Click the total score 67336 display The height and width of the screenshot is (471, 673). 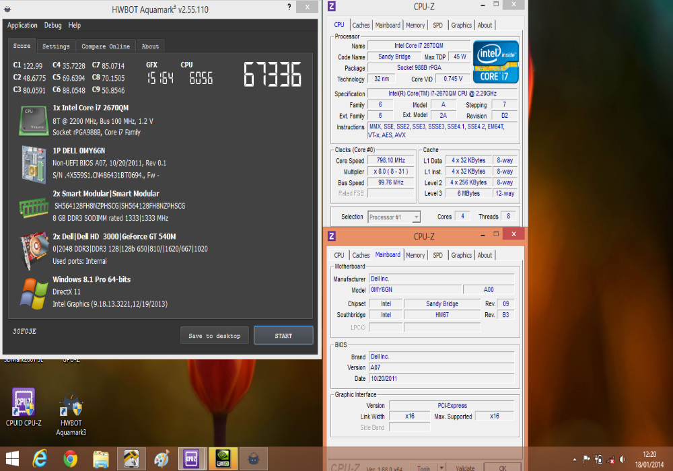click(273, 74)
